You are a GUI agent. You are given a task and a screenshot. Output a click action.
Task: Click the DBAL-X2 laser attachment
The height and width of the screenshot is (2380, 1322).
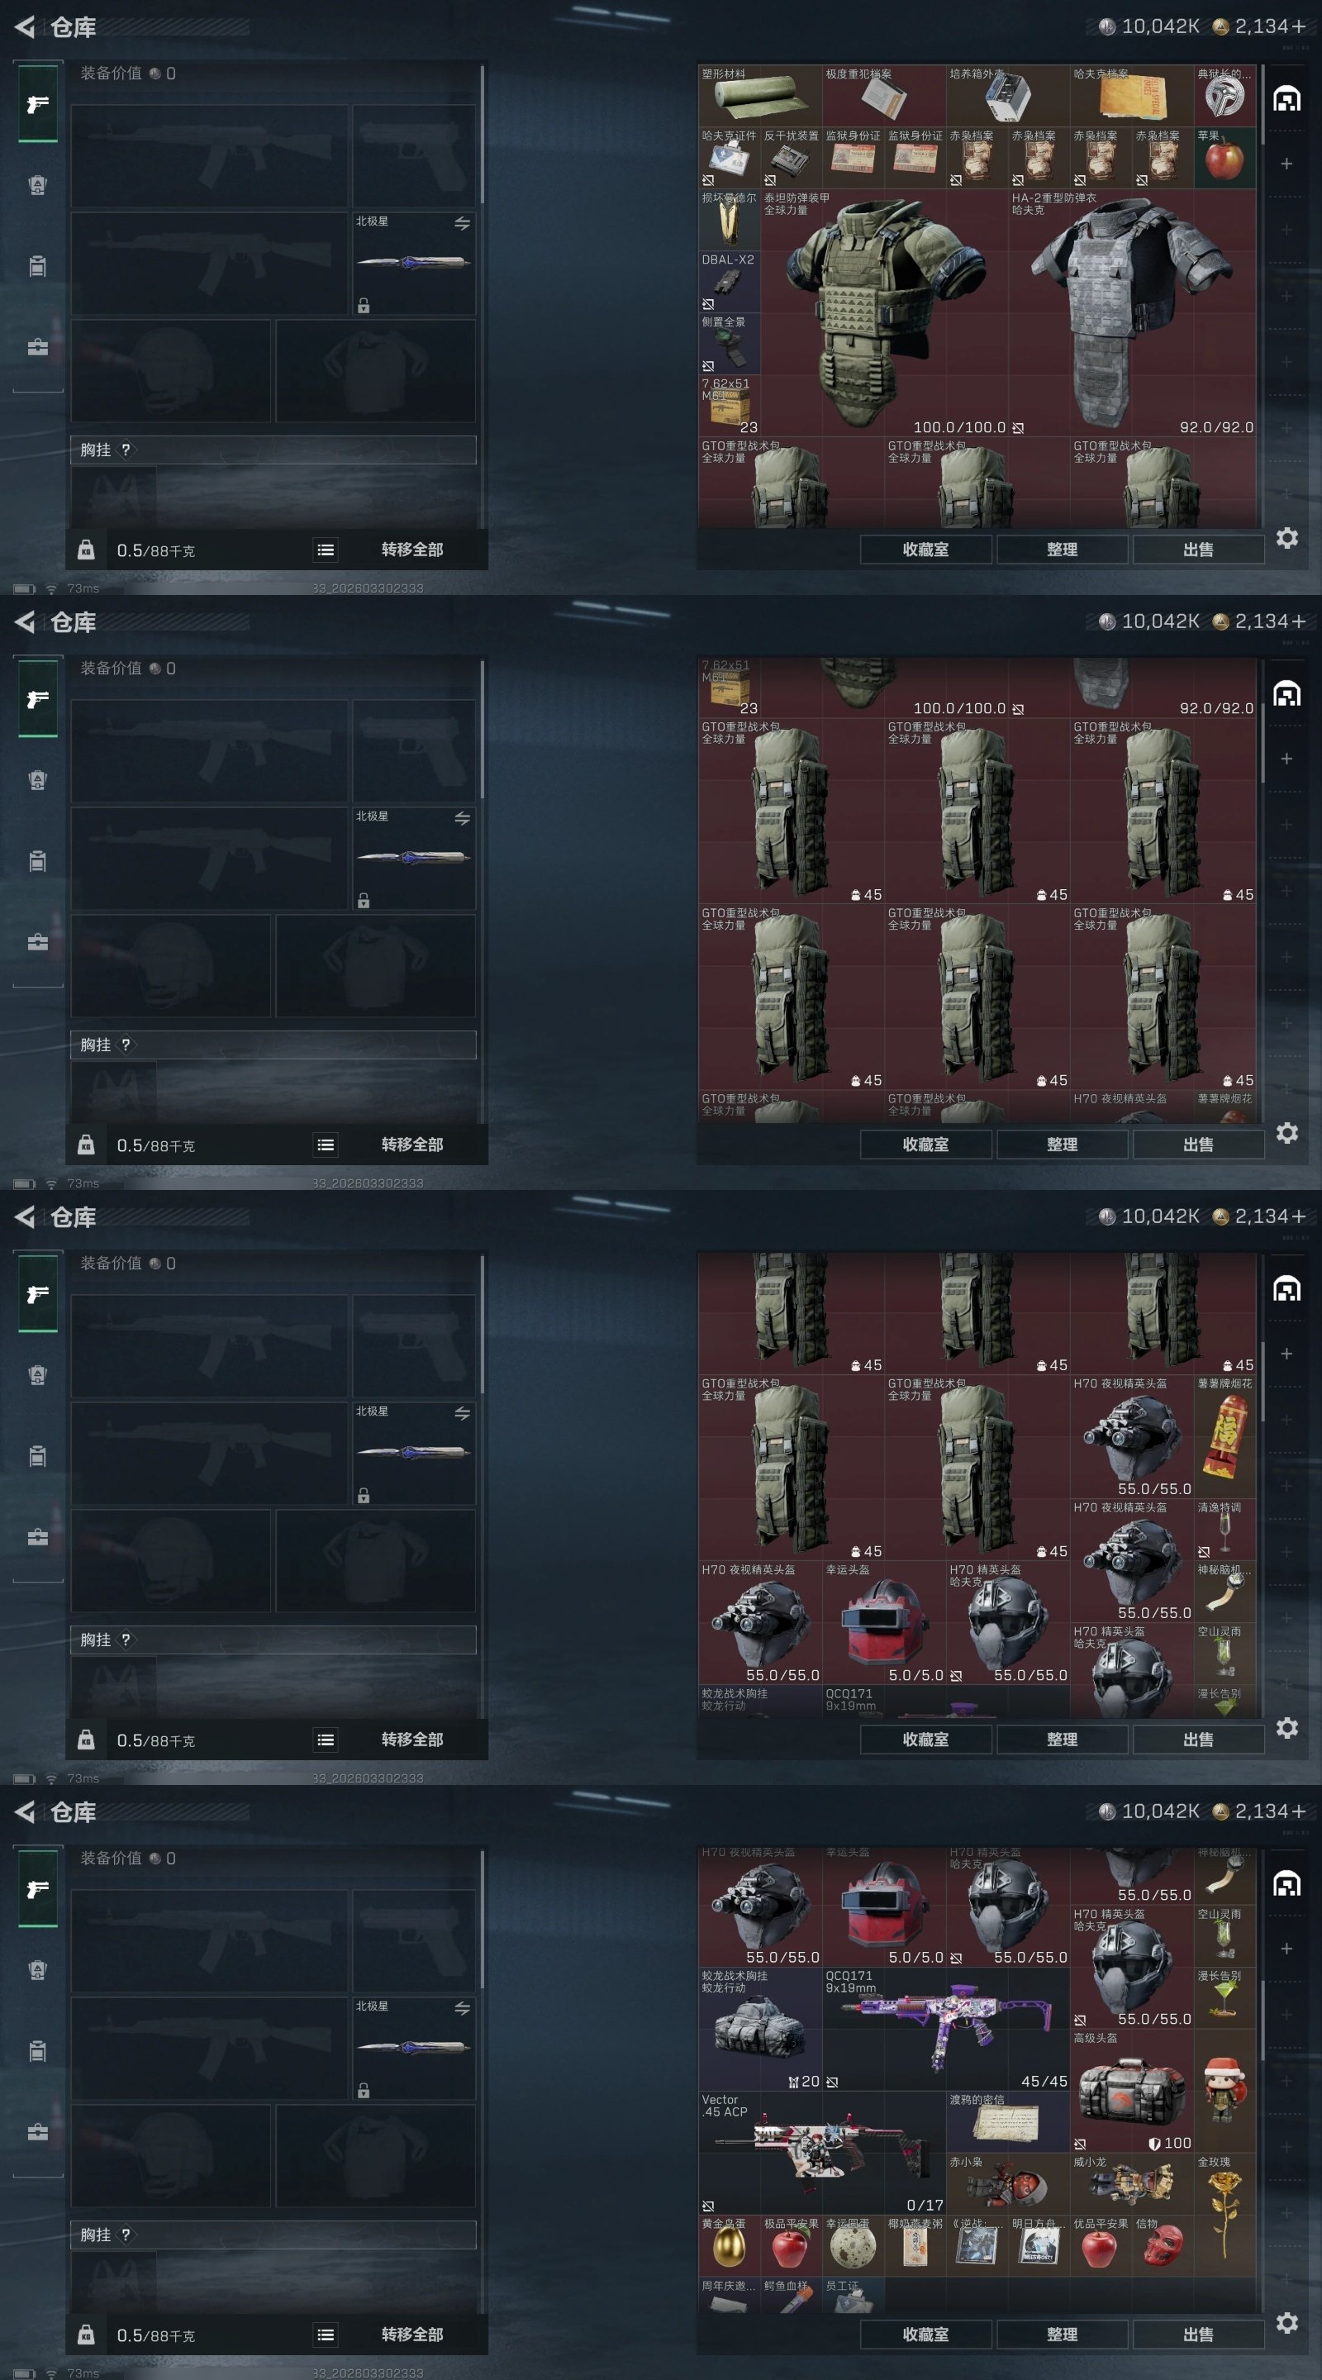729,282
